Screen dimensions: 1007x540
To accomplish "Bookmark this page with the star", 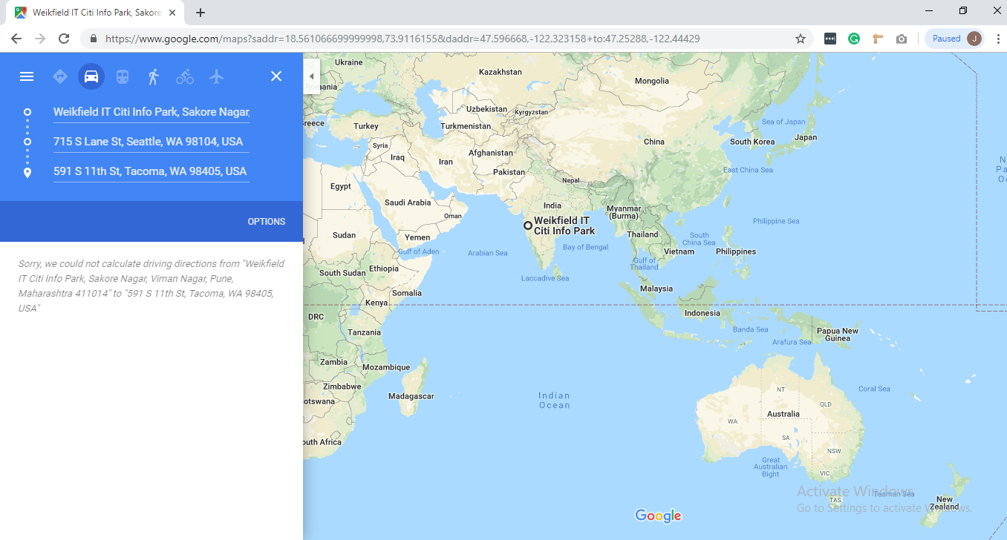I will coord(801,39).
